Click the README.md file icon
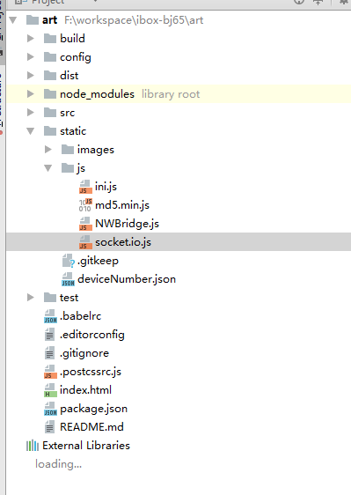This screenshot has width=351, height=495. pos(49,427)
